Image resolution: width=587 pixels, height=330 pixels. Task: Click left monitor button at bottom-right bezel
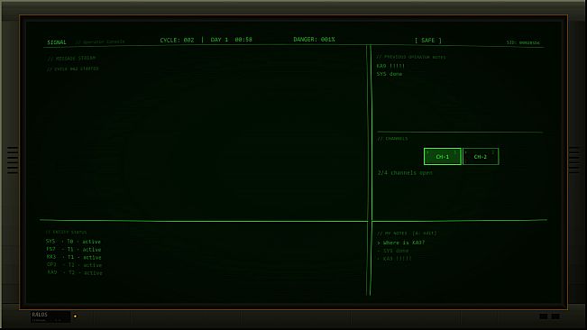544,316
